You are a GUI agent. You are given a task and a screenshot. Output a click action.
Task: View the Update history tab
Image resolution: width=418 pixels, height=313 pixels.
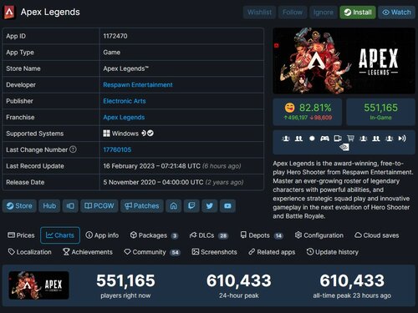(333, 252)
